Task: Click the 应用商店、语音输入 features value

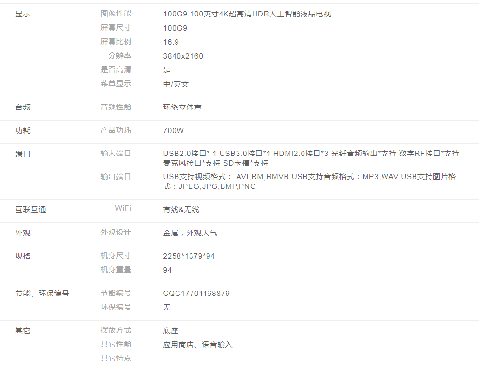Action: tap(198, 345)
